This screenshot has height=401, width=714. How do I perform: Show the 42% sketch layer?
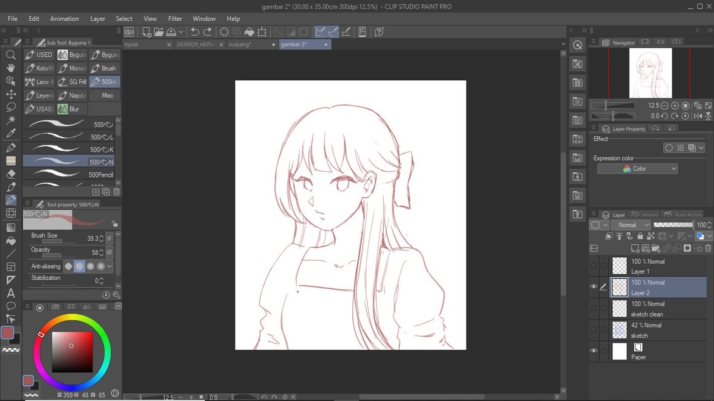[x=594, y=330]
